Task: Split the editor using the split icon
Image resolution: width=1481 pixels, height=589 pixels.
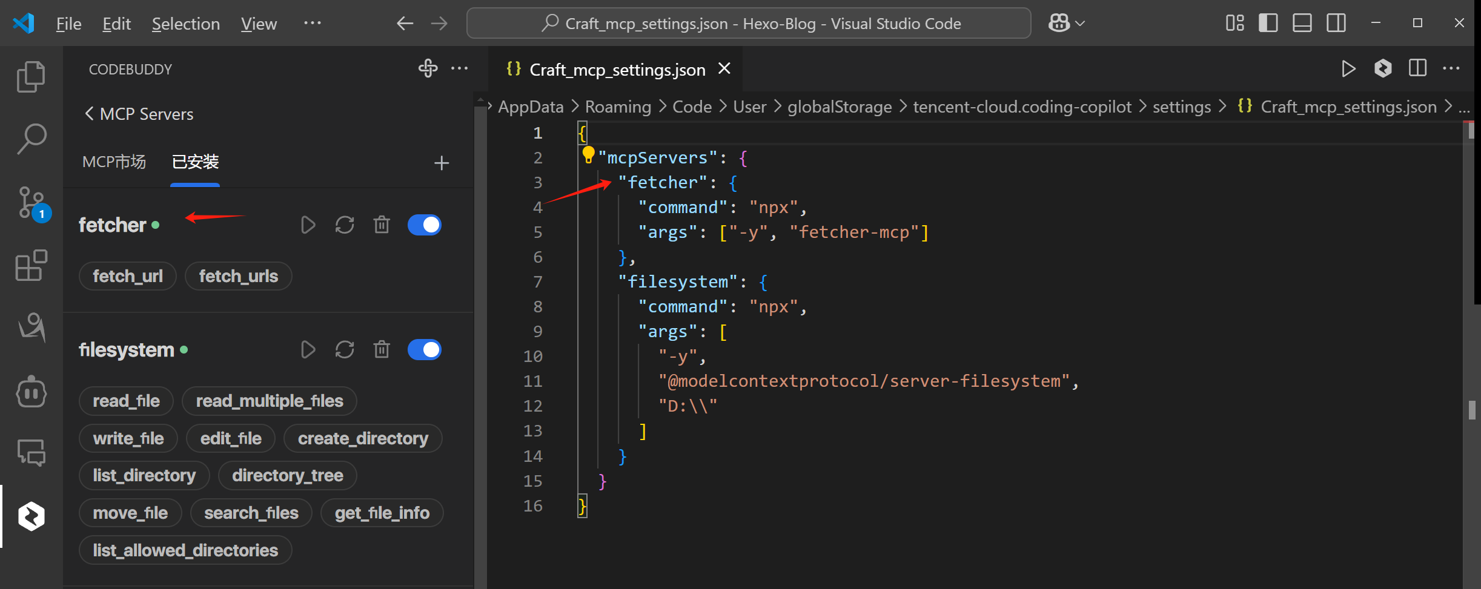Action: point(1417,68)
